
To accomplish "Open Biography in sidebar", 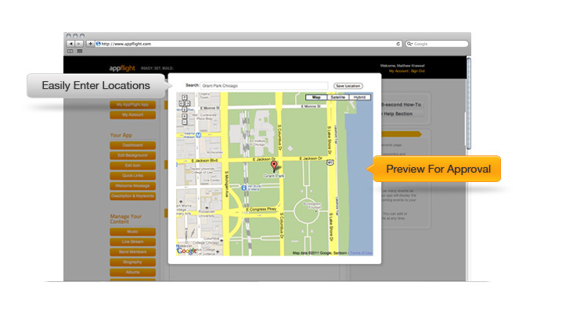I will tap(132, 262).
